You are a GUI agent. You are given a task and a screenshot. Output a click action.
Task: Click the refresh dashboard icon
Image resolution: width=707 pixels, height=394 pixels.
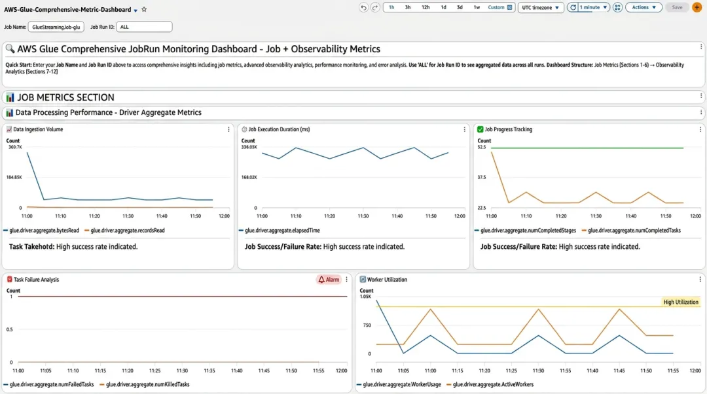pos(573,8)
